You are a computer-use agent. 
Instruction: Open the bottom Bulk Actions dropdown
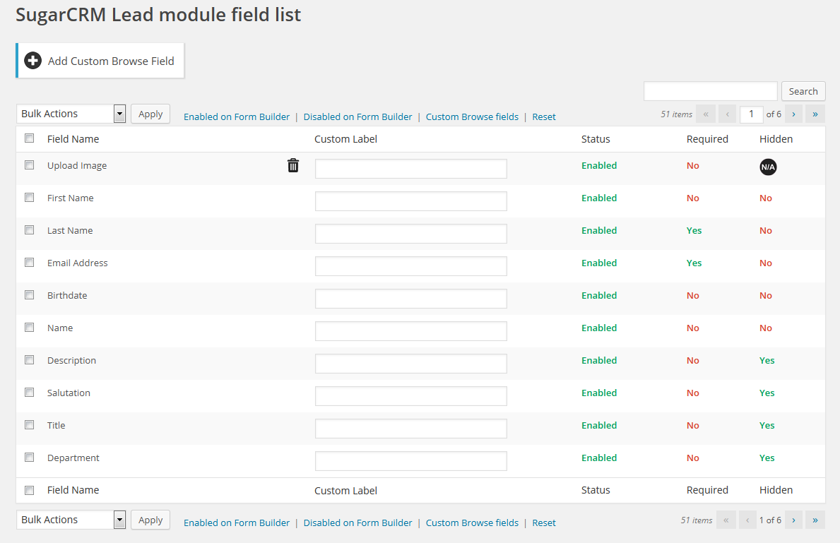pos(71,520)
